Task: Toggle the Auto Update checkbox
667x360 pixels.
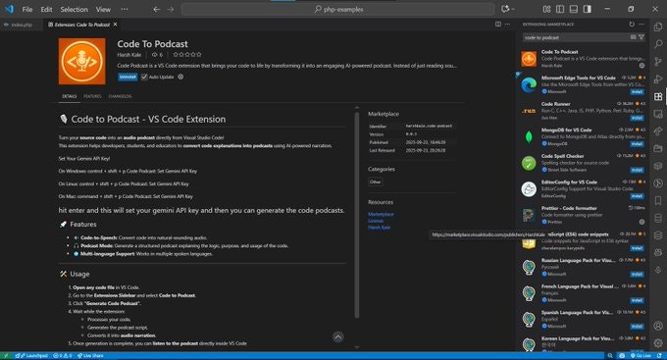Action: point(144,77)
